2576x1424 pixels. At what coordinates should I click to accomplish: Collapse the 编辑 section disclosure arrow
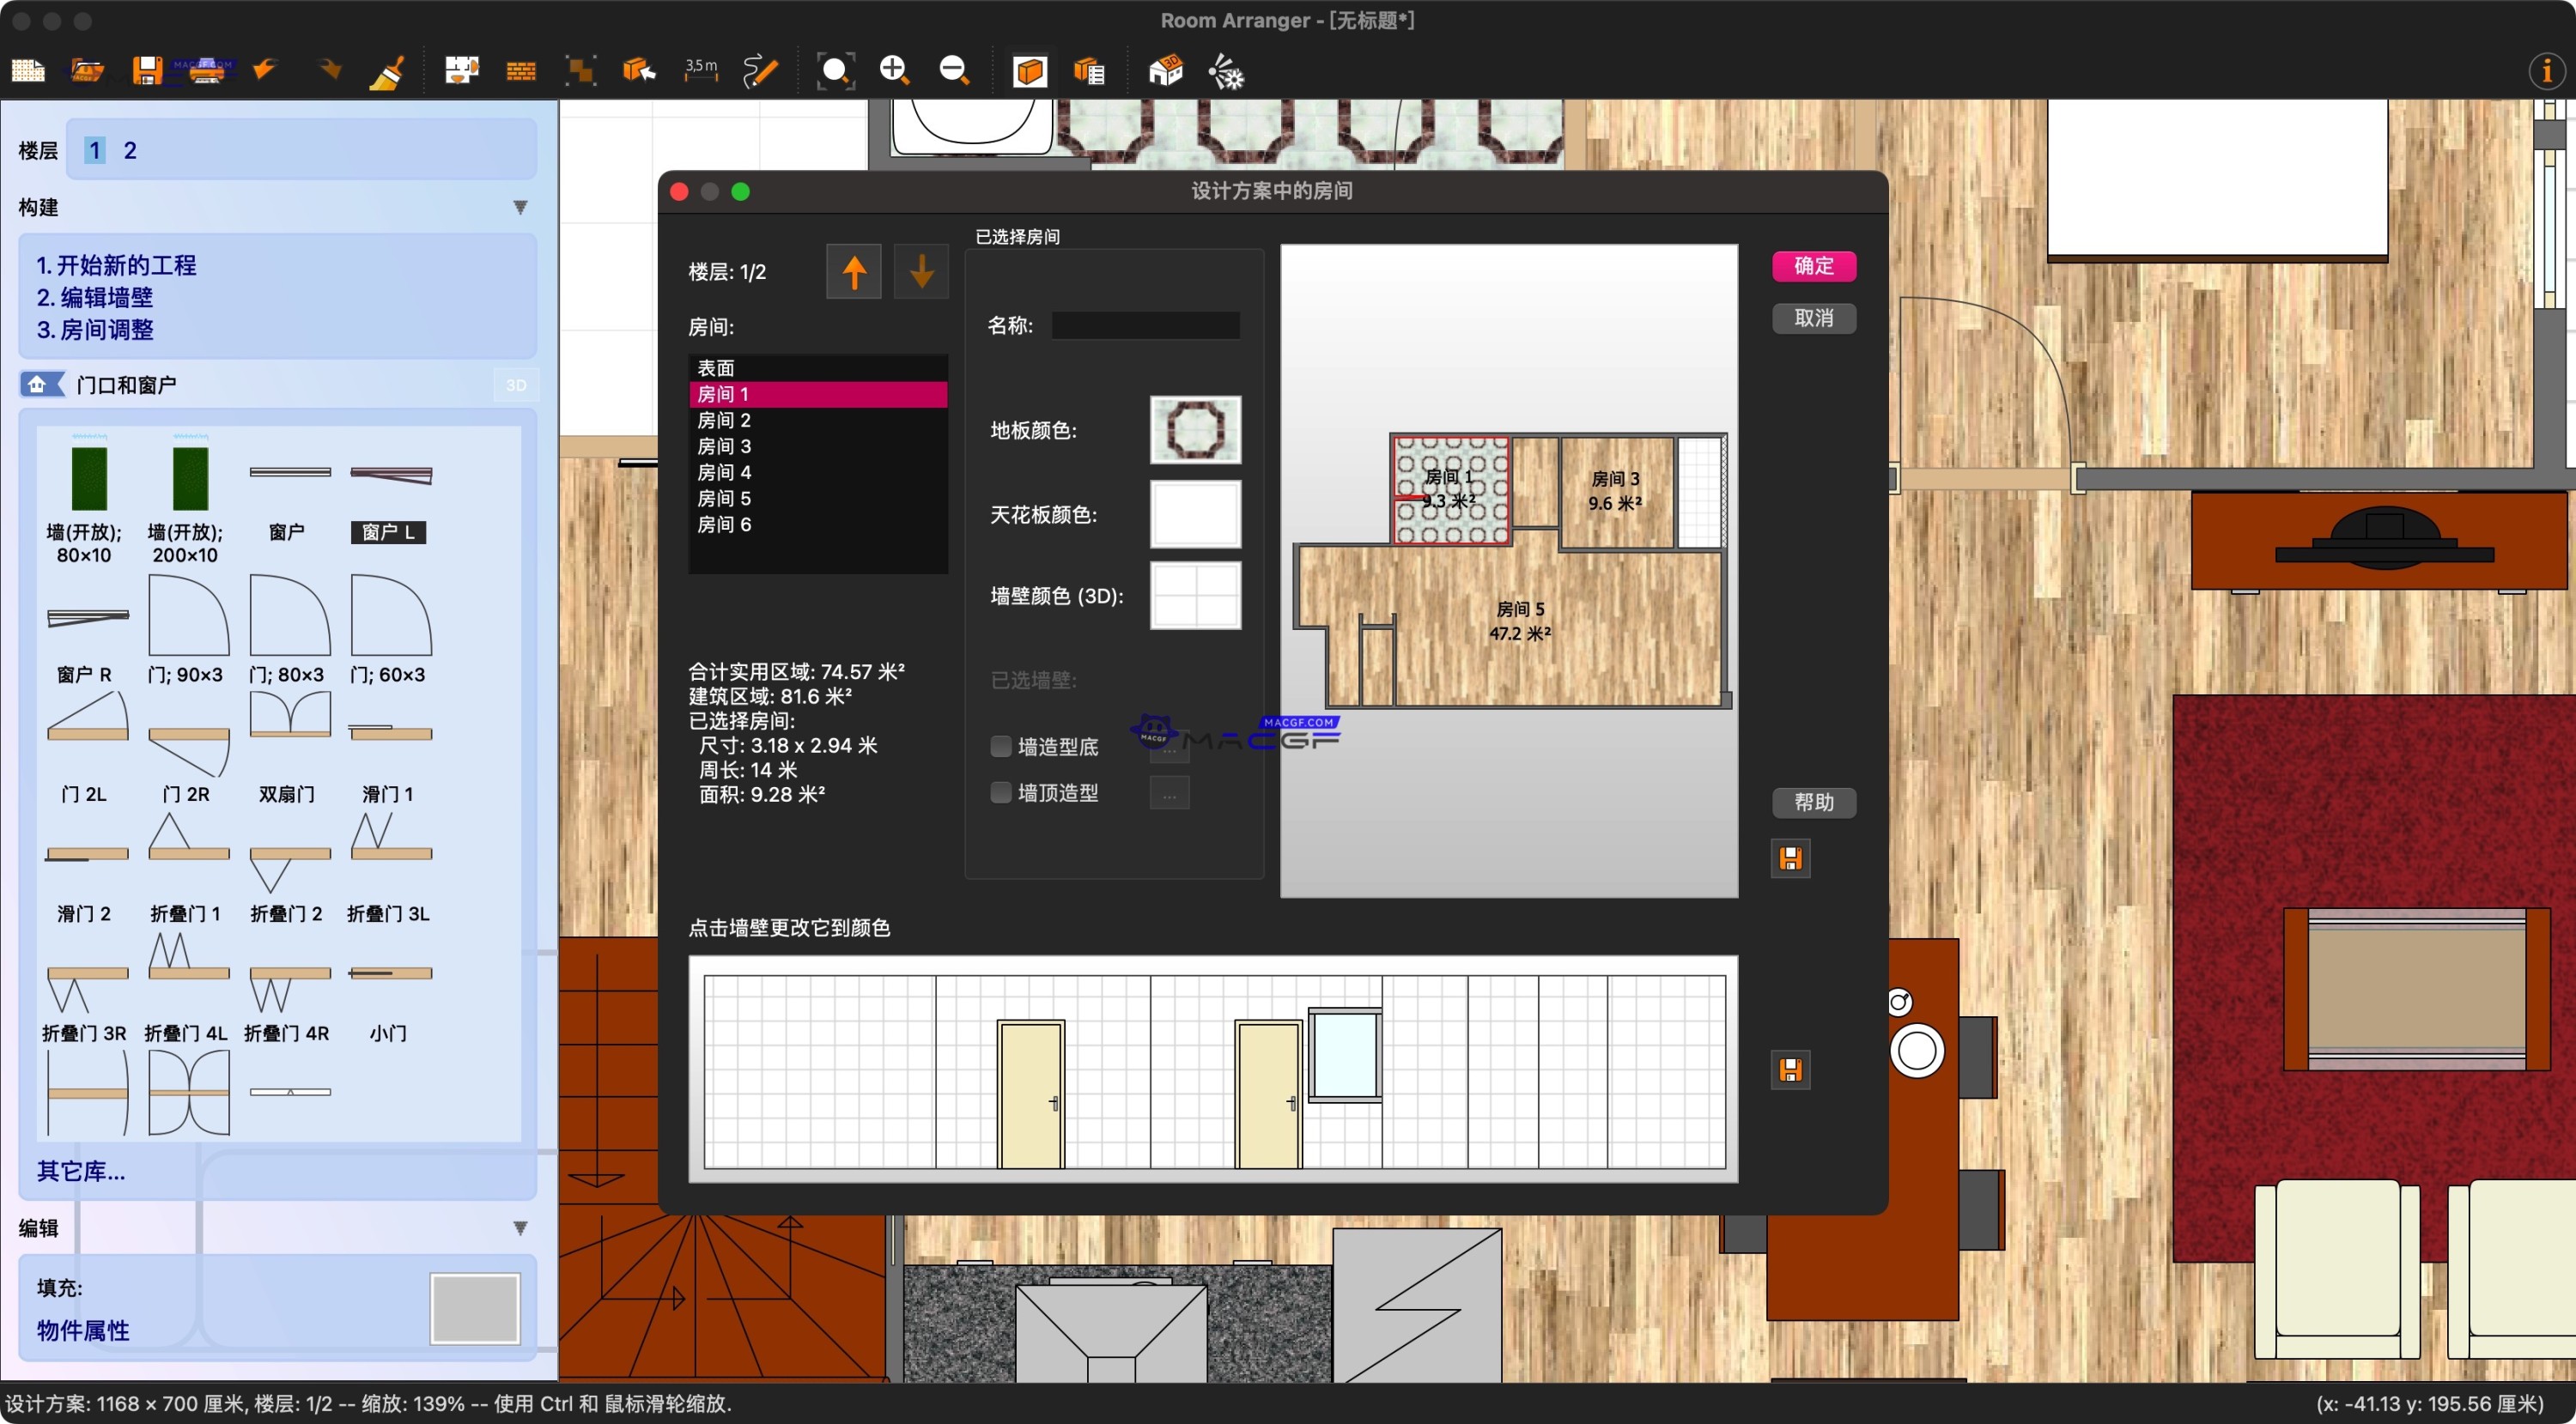tap(521, 1227)
